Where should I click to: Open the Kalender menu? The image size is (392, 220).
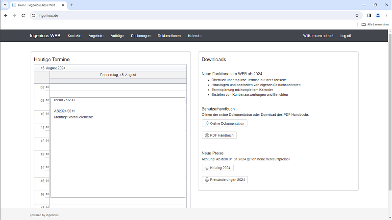(x=195, y=36)
